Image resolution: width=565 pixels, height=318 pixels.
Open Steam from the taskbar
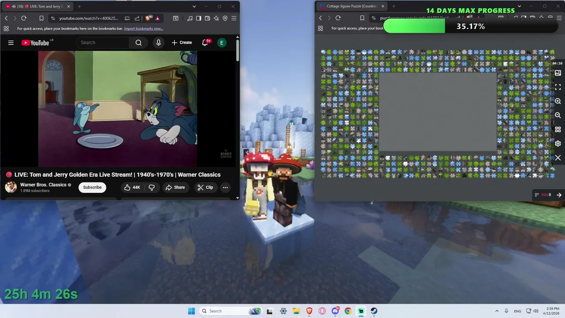coord(374,311)
